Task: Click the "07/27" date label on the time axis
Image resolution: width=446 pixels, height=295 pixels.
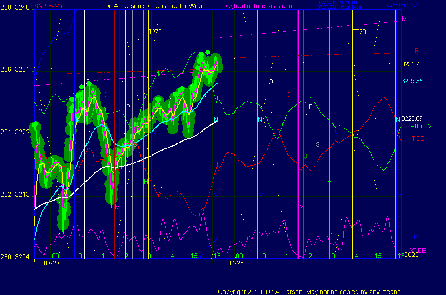Action: coord(52,263)
